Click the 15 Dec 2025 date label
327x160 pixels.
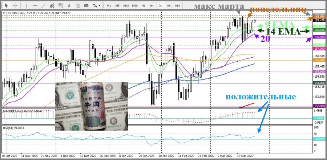(x=88, y=156)
